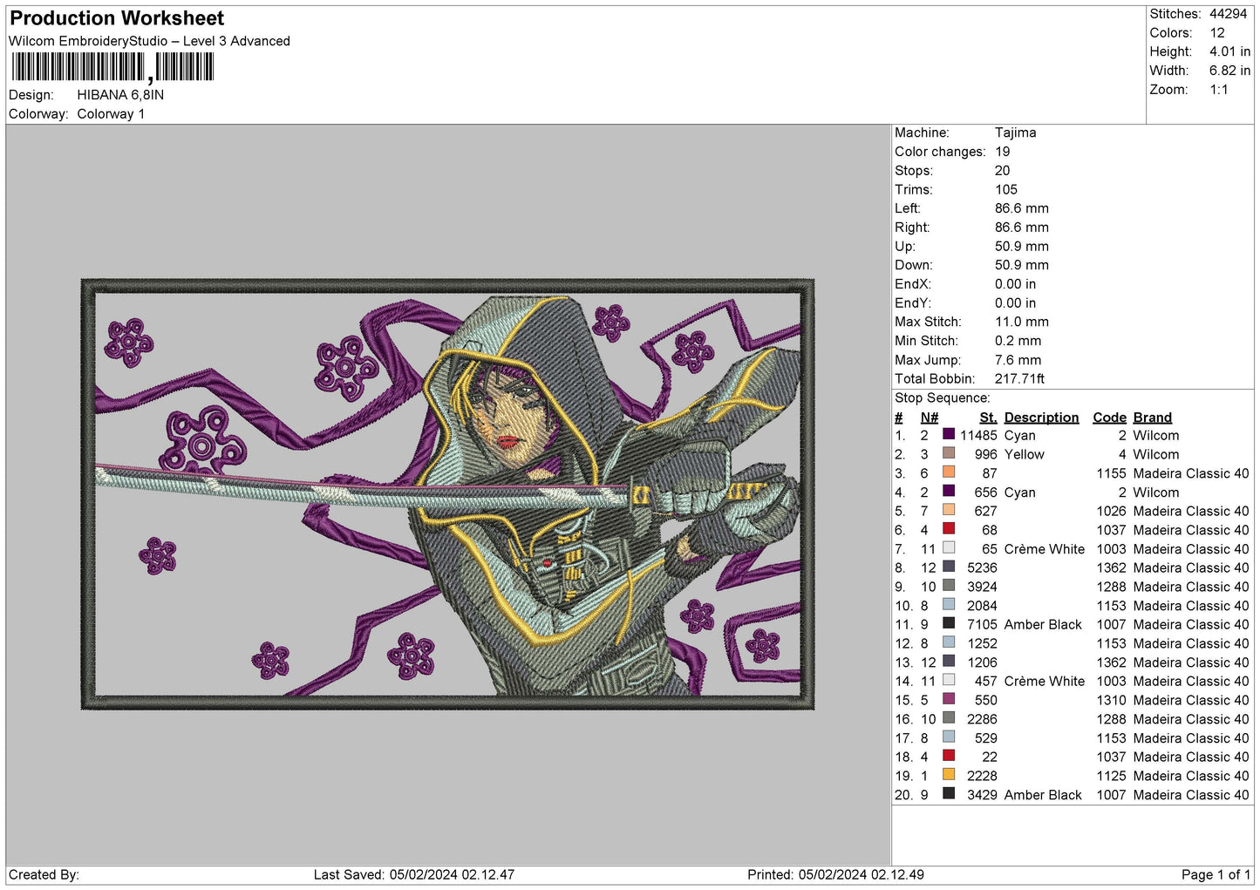Click the gray swatch beside 3924 stitches

[949, 586]
